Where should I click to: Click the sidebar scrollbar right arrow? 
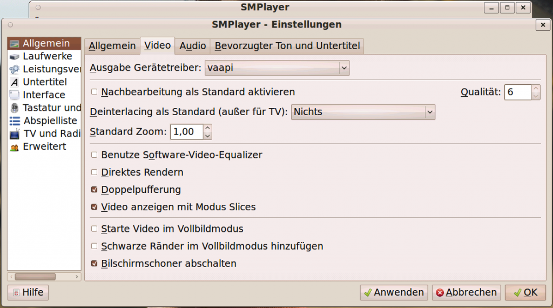tap(77, 277)
